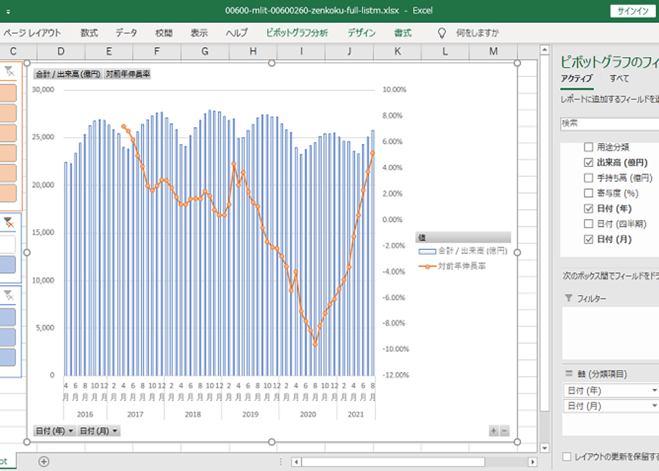Select the 合計 / 出来高 (億円) legend entry
659x471 pixels.
463,251
